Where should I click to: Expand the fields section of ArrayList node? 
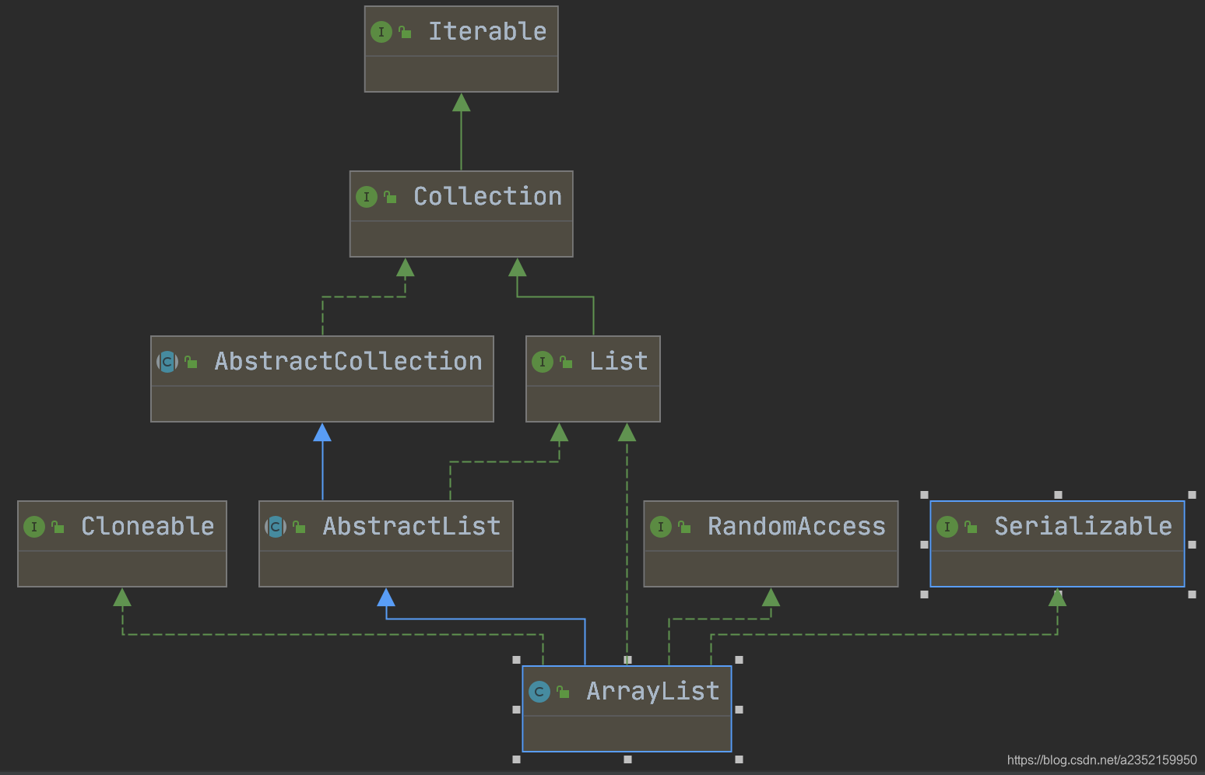coord(626,732)
